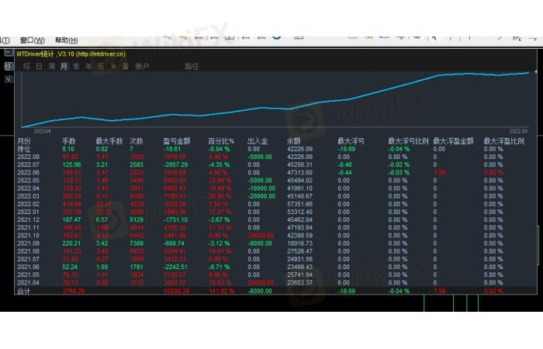The height and width of the screenshot is (349, 543).
Task: Select the 综 overview tab
Action: (x=27, y=67)
